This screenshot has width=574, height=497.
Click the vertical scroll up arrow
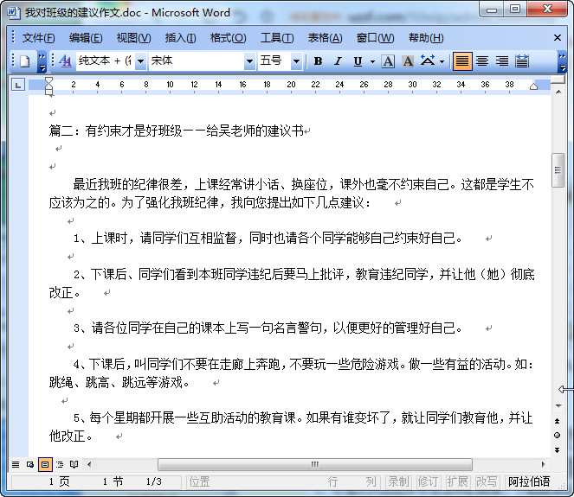558,92
